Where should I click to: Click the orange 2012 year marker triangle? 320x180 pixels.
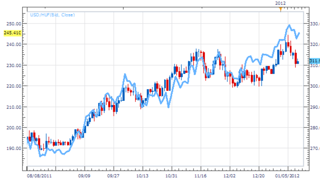coord(280,8)
